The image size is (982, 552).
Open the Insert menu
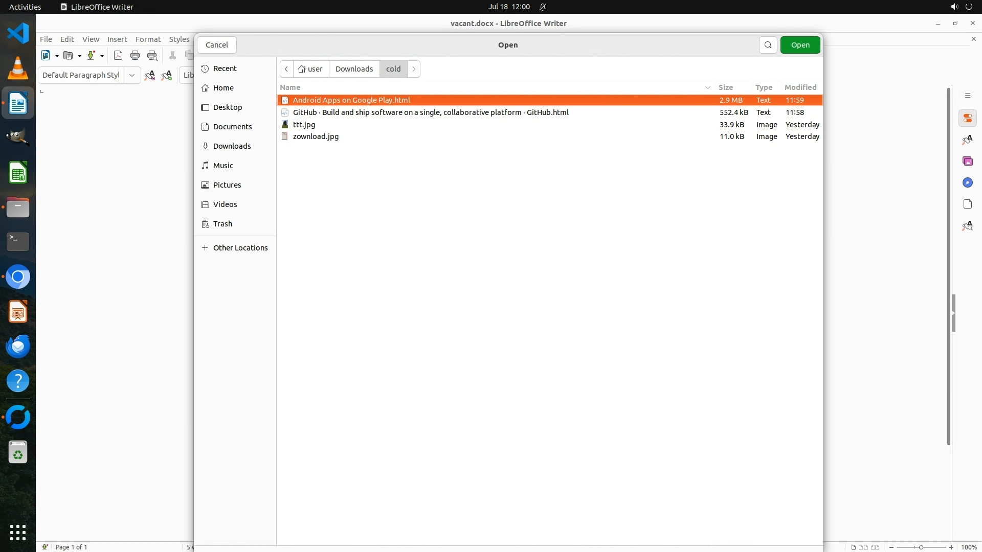(117, 39)
